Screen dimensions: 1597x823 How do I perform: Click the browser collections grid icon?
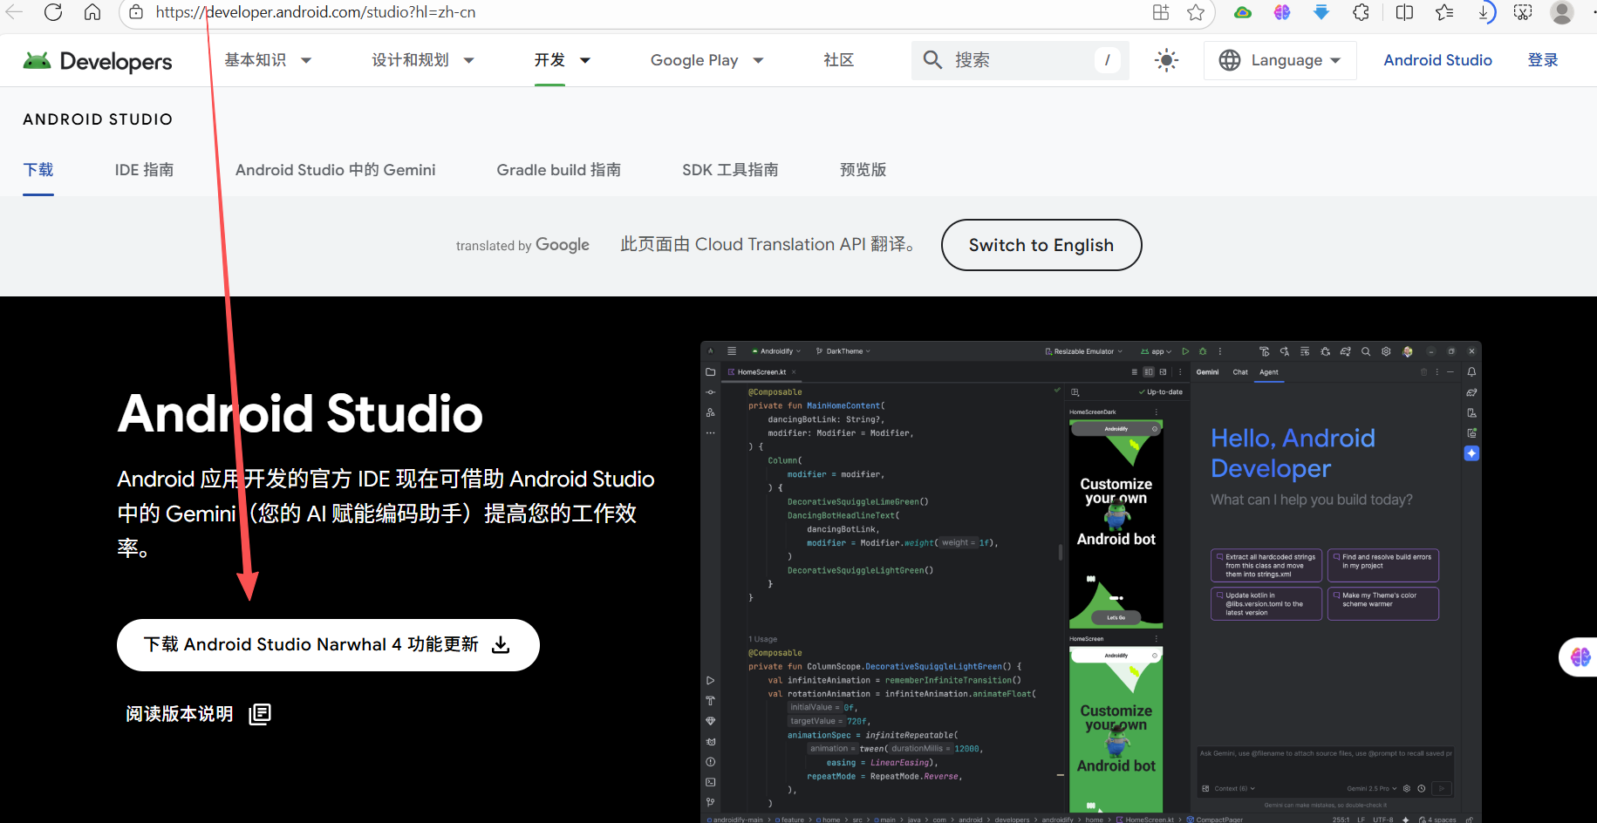(1161, 12)
